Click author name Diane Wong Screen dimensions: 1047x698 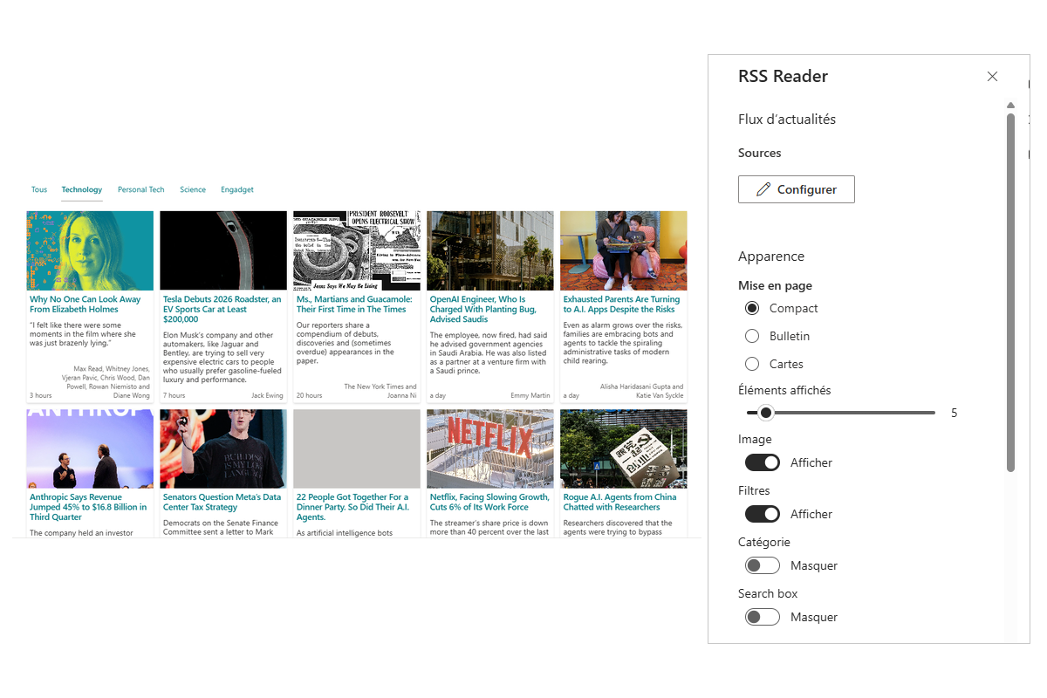coord(132,395)
